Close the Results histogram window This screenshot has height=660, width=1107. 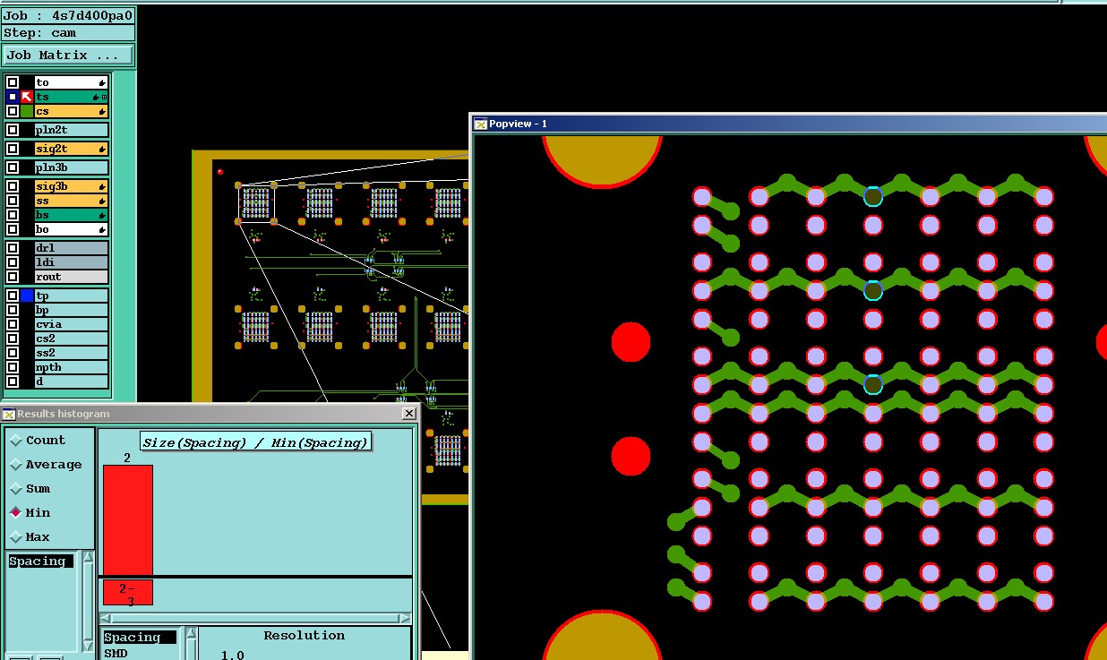[408, 413]
